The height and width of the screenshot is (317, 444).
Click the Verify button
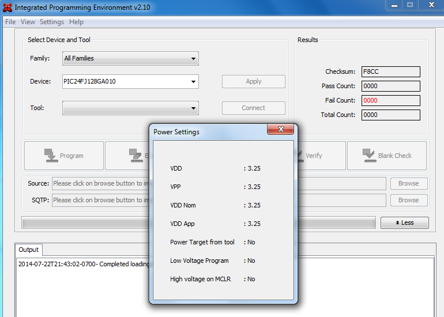[321, 156]
